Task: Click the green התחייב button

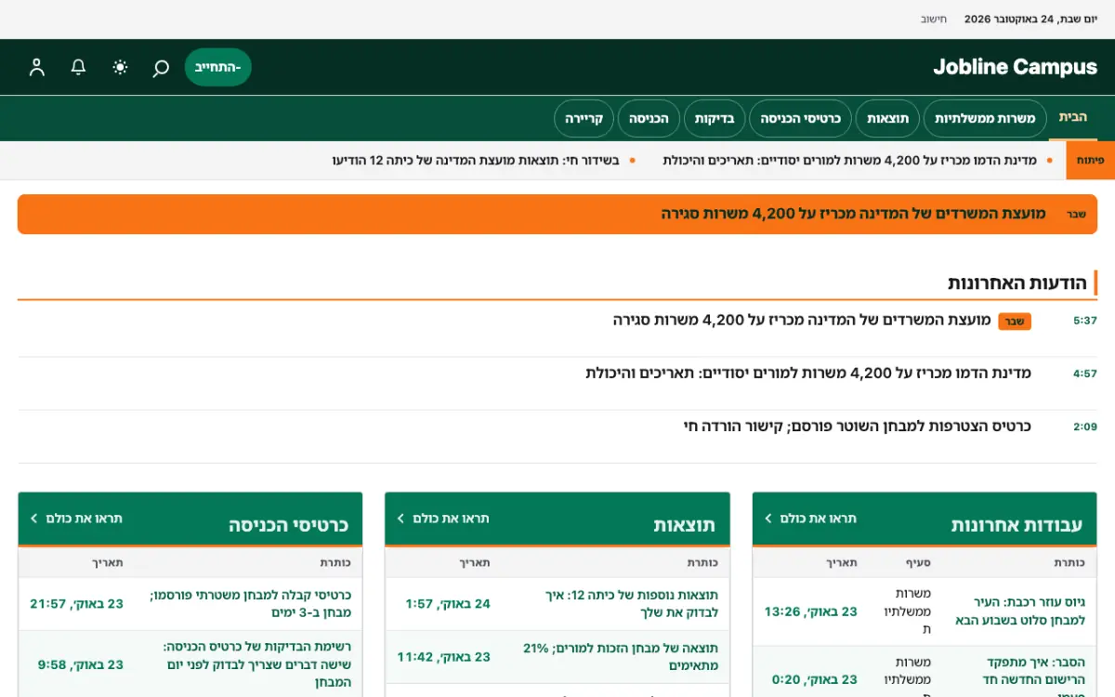Action: point(218,67)
